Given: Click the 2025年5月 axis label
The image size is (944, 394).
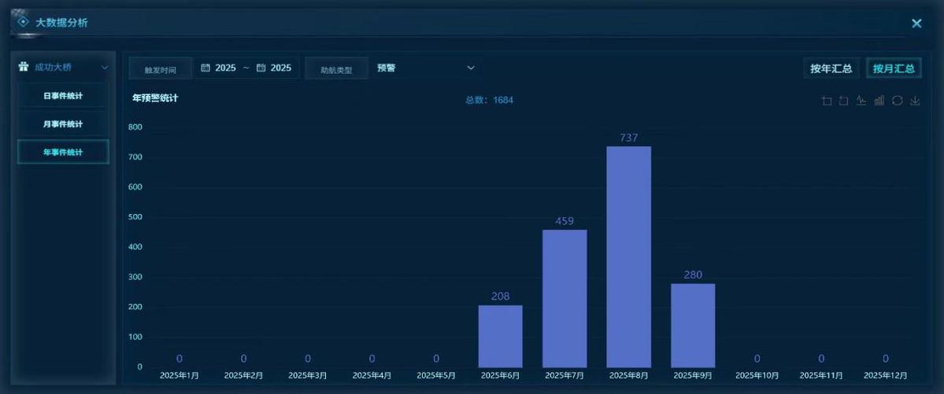Looking at the screenshot, I should tap(436, 375).
